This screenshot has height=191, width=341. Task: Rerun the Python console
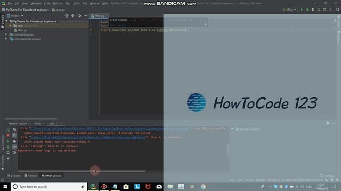pyautogui.click(x=8, y=130)
